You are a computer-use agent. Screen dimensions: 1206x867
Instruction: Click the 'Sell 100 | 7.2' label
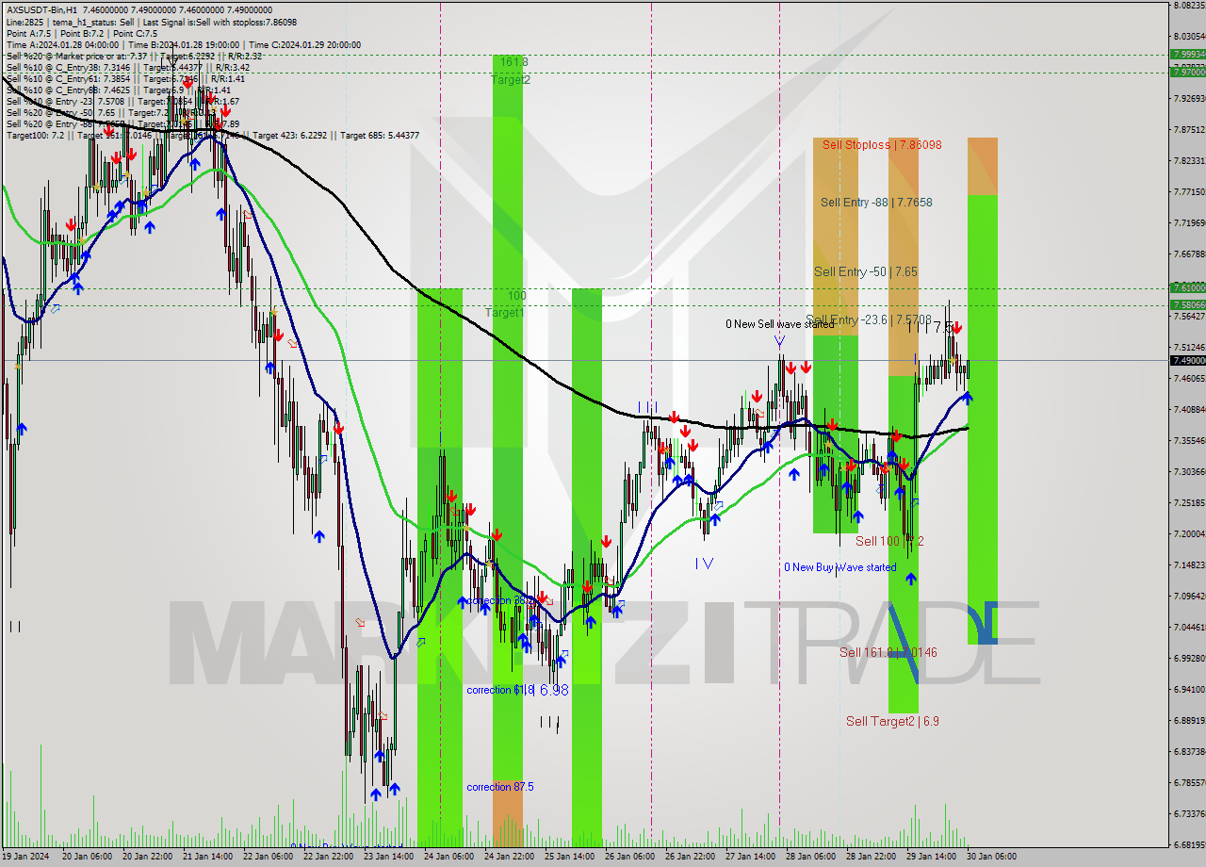(889, 542)
